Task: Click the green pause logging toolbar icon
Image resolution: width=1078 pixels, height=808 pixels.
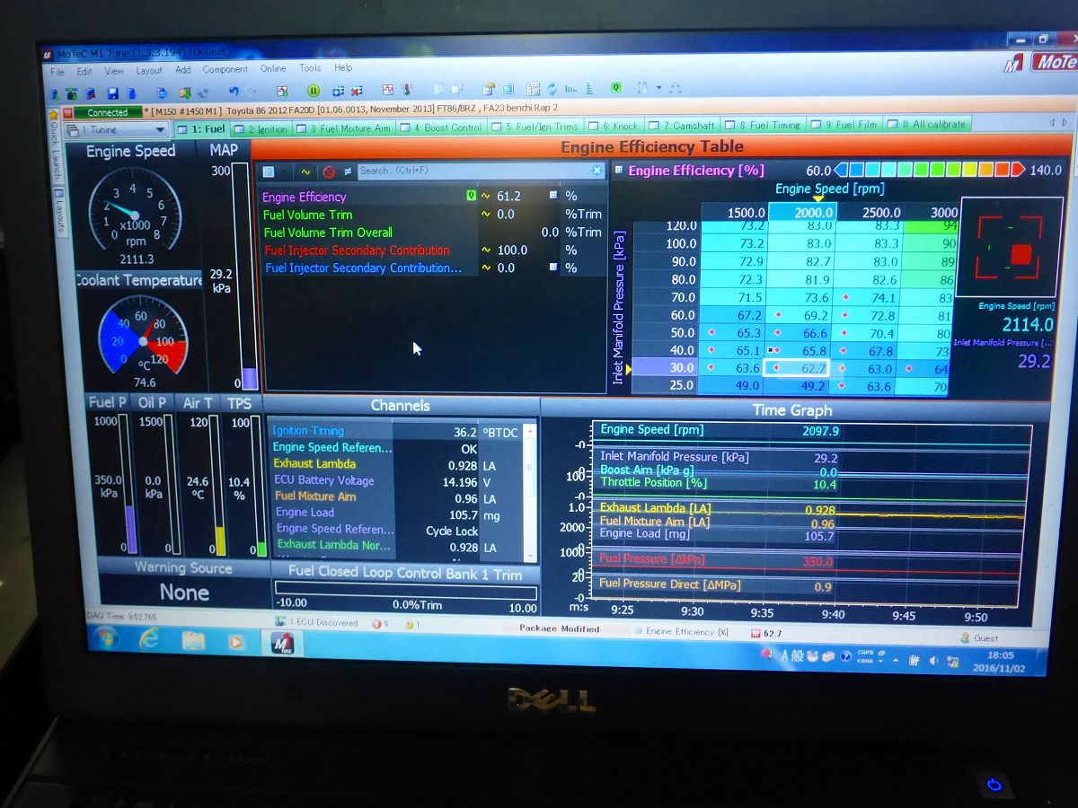Action: click(314, 91)
